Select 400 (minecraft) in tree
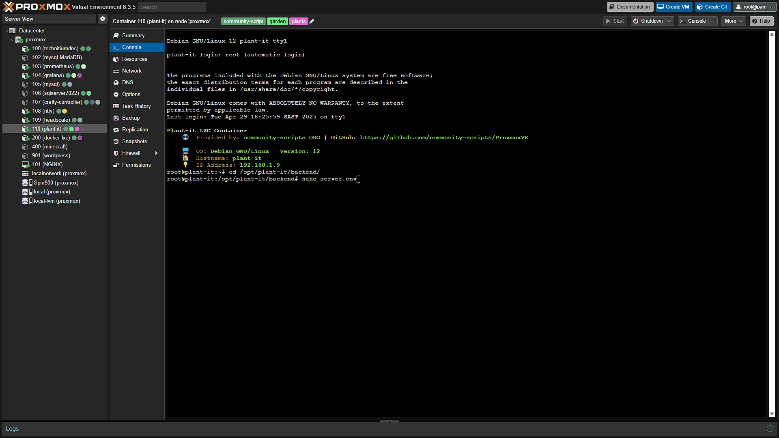The width and height of the screenshot is (779, 438). tap(55, 147)
